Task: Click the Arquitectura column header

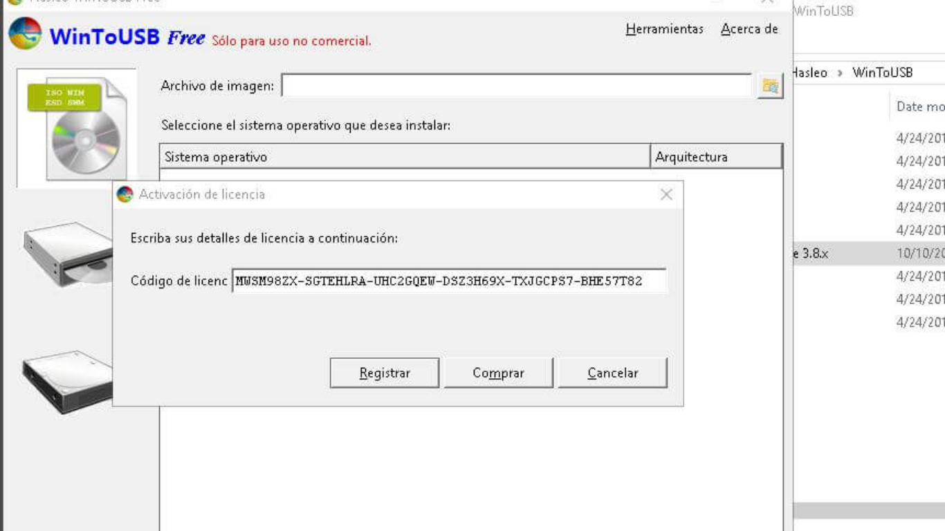Action: coord(716,157)
